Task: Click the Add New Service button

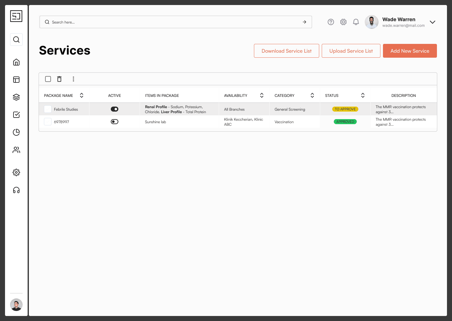Action: pos(410,51)
